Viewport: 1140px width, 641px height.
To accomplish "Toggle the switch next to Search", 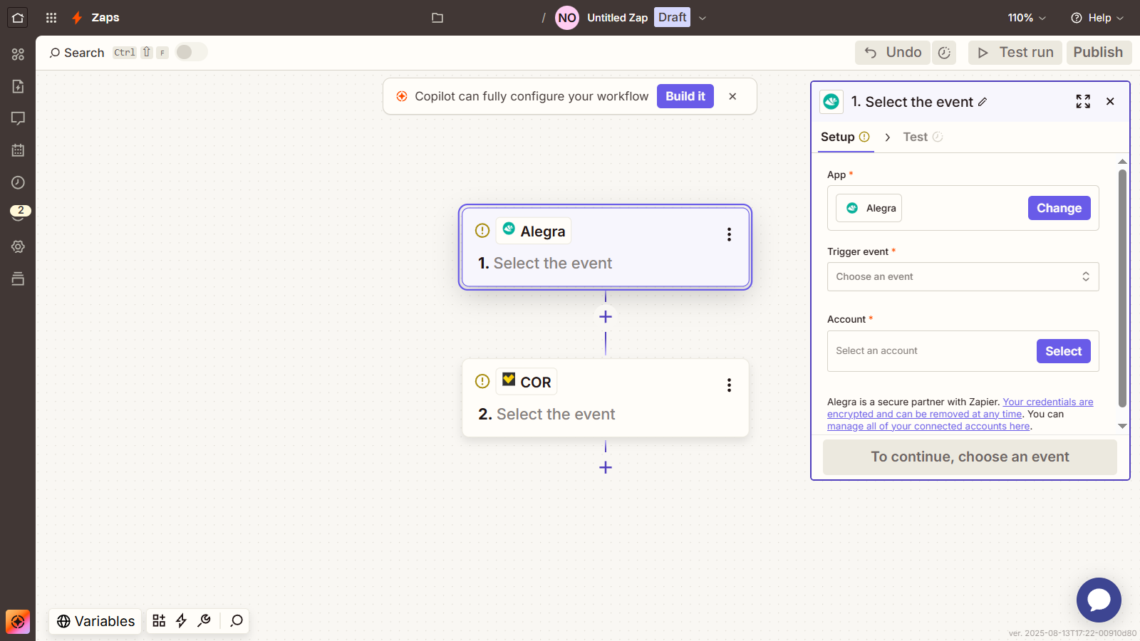I will pyautogui.click(x=191, y=52).
